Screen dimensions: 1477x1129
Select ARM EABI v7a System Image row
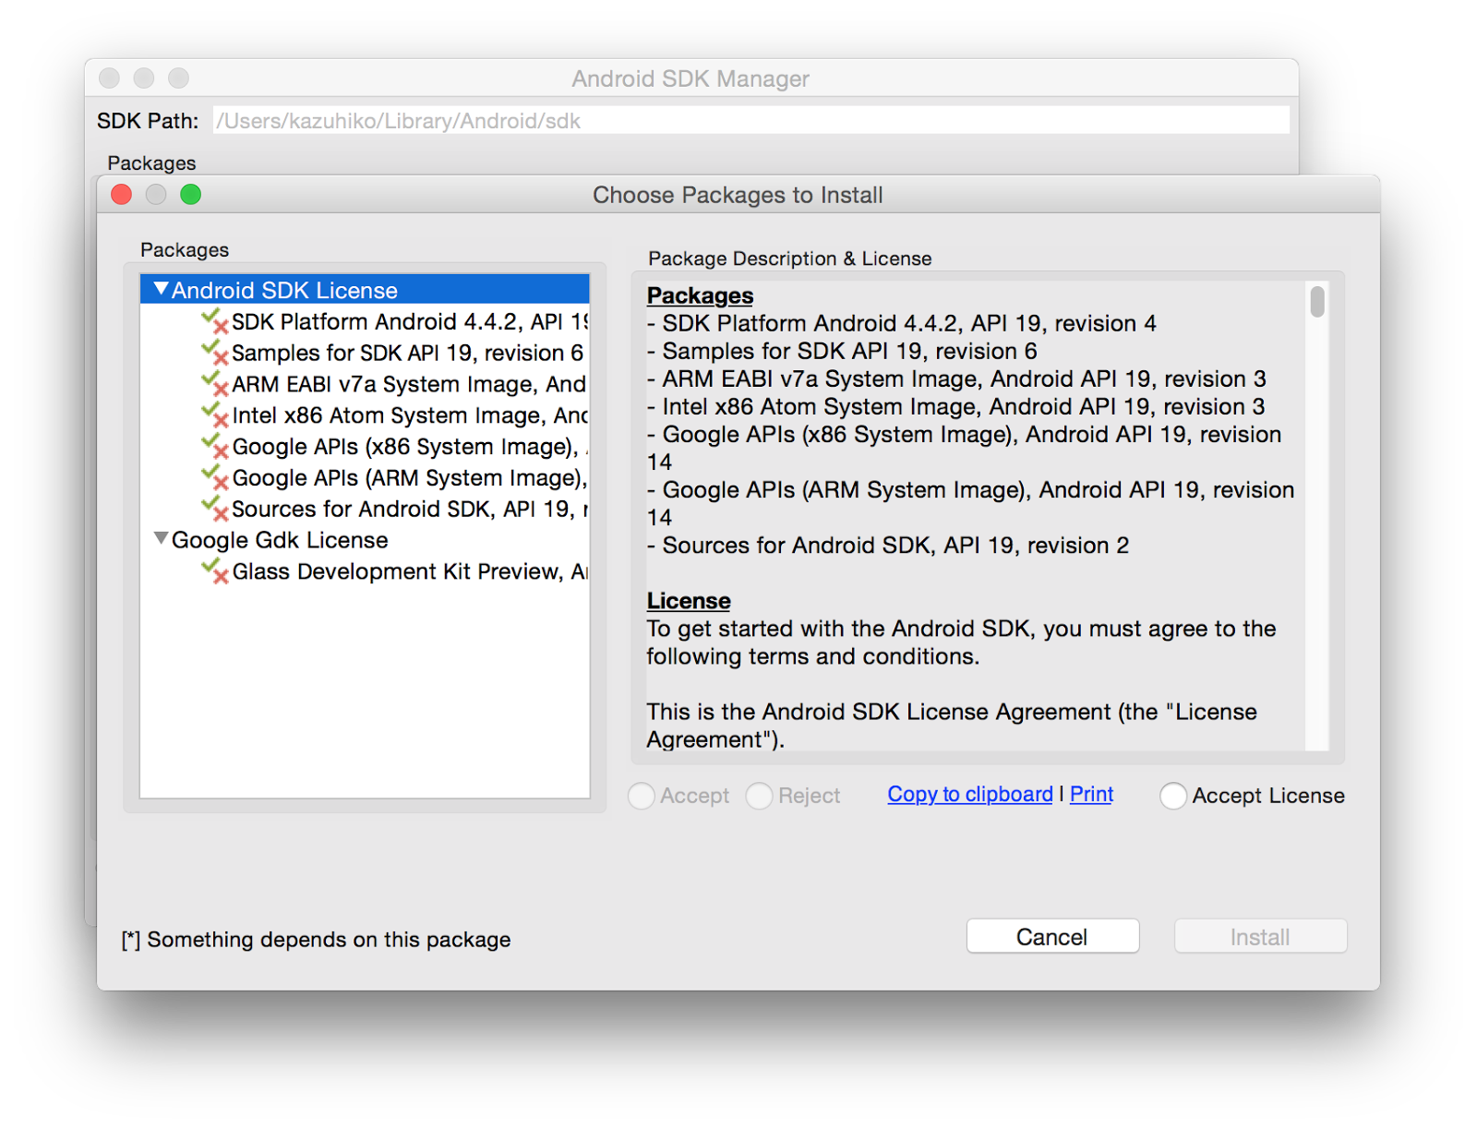365,384
